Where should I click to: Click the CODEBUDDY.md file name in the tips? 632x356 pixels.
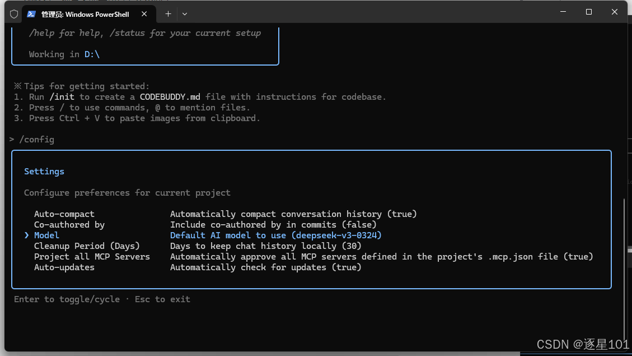click(170, 96)
